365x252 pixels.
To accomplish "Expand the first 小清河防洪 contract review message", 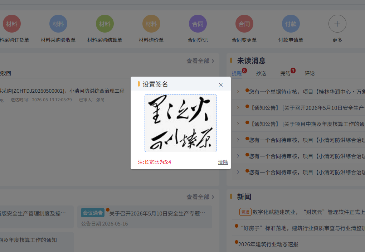I will pyautogui.click(x=238, y=140).
